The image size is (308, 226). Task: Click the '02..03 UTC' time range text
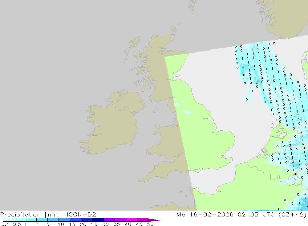coord(256,214)
